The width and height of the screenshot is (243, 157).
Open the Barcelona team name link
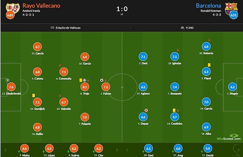tap(208, 6)
